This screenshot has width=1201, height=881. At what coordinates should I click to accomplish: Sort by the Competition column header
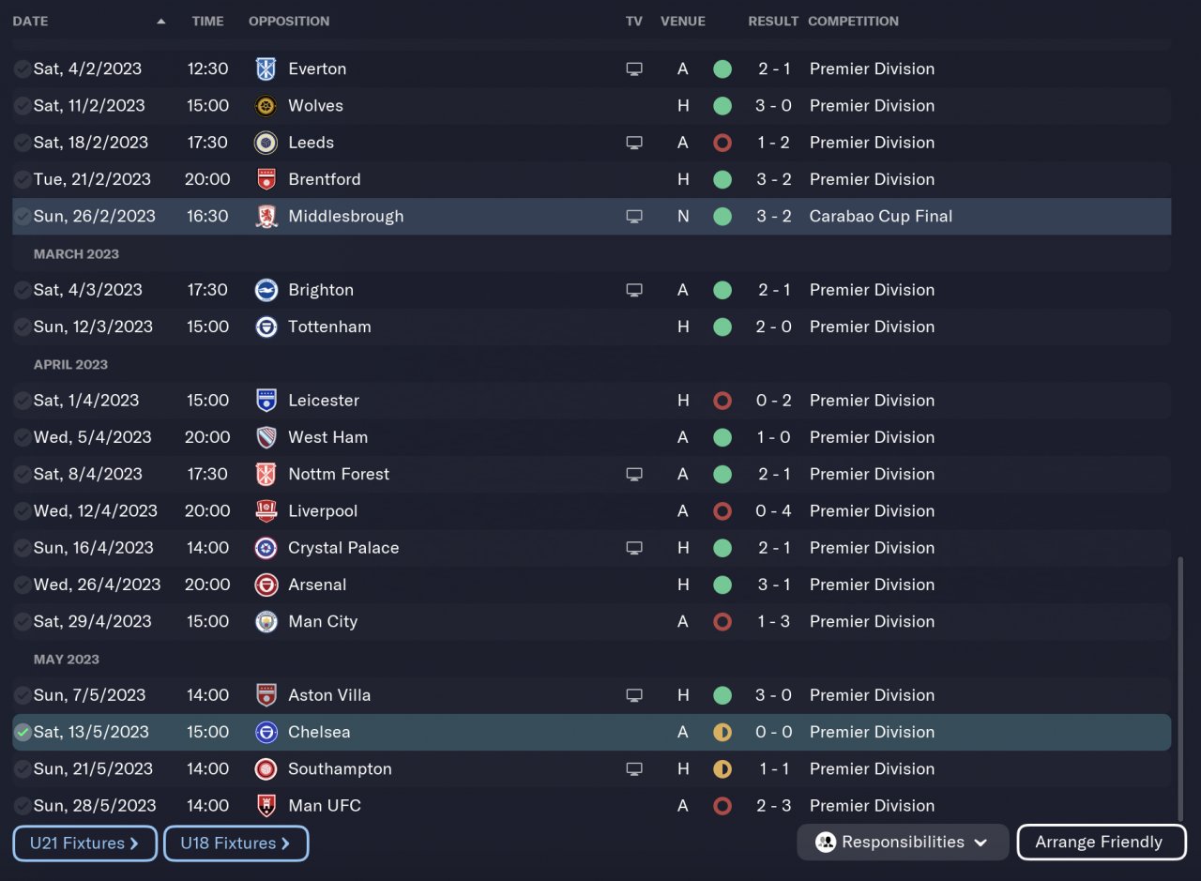853,21
